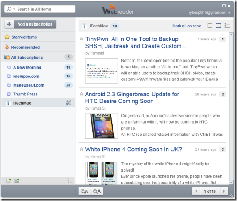The image size is (237, 201).
Task: Click the plus icon beside Add a subscription
Action: coord(9,24)
